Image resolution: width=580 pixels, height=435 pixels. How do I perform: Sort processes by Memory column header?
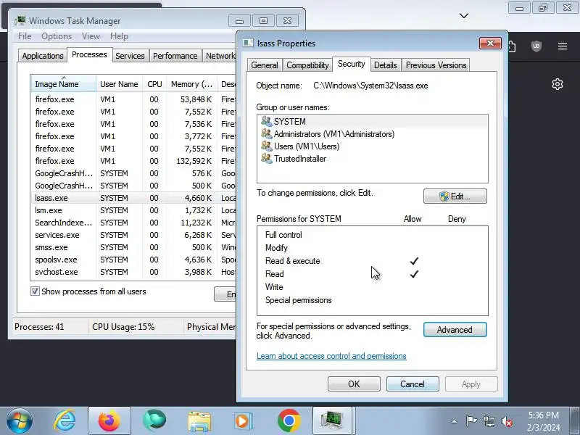coord(191,84)
